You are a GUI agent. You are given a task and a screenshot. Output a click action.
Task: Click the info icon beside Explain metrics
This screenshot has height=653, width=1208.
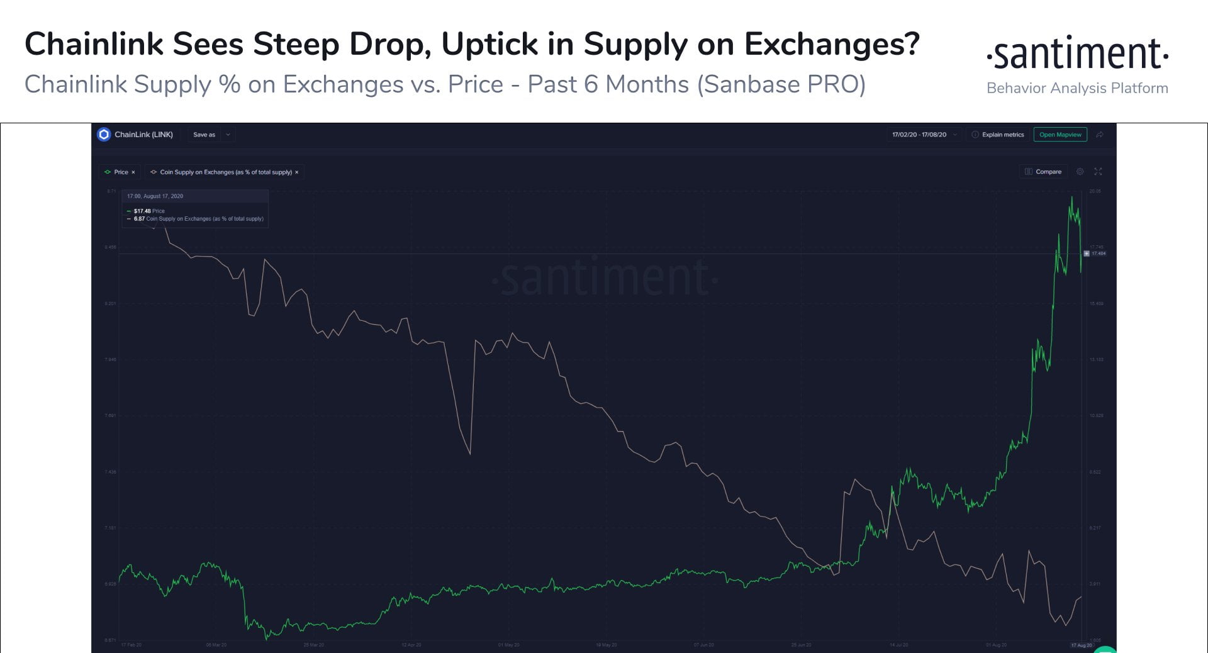(x=975, y=135)
